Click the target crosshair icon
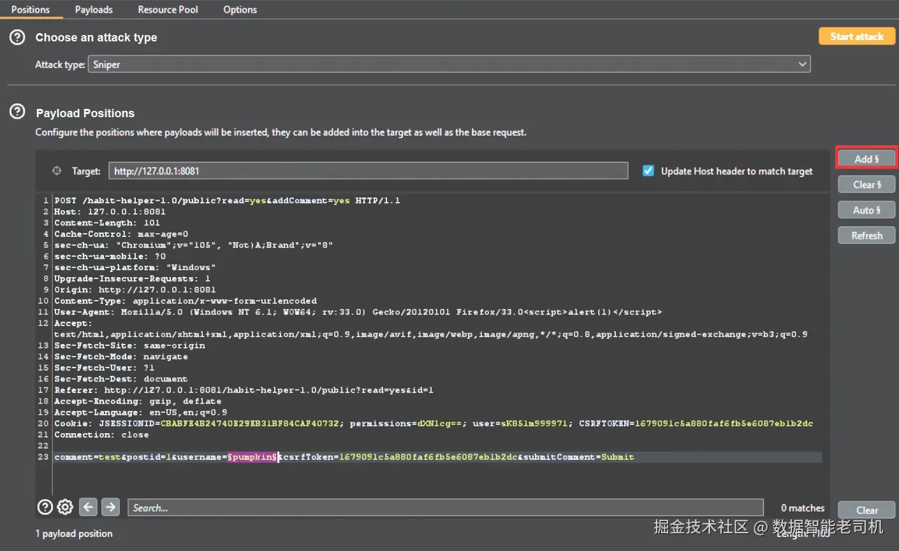This screenshot has height=551, width=899. pos(57,171)
